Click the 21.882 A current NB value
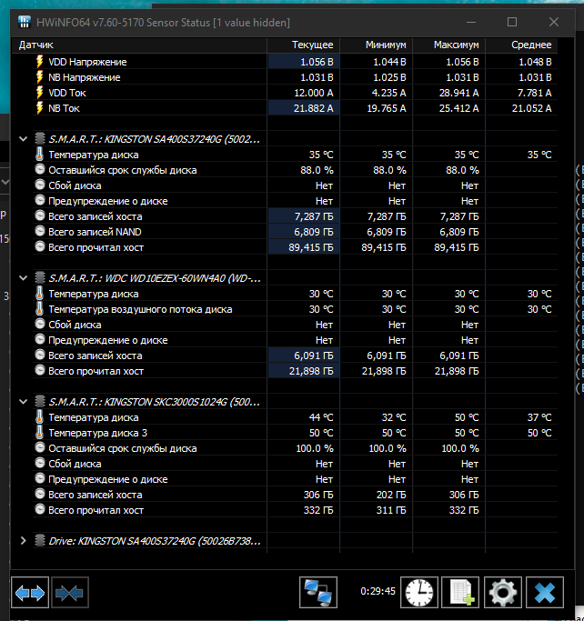The width and height of the screenshot is (584, 621). (314, 108)
